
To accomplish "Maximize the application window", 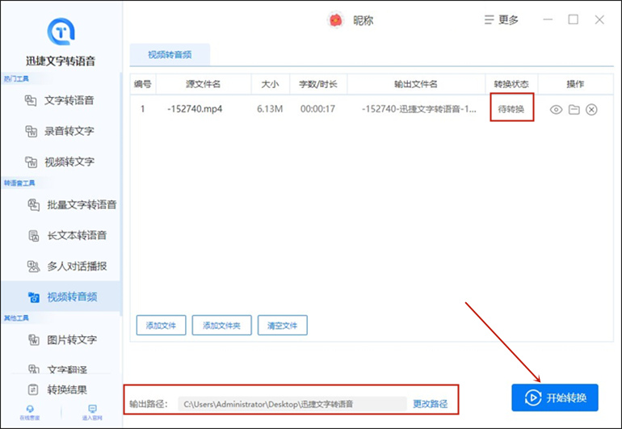I will [x=574, y=19].
